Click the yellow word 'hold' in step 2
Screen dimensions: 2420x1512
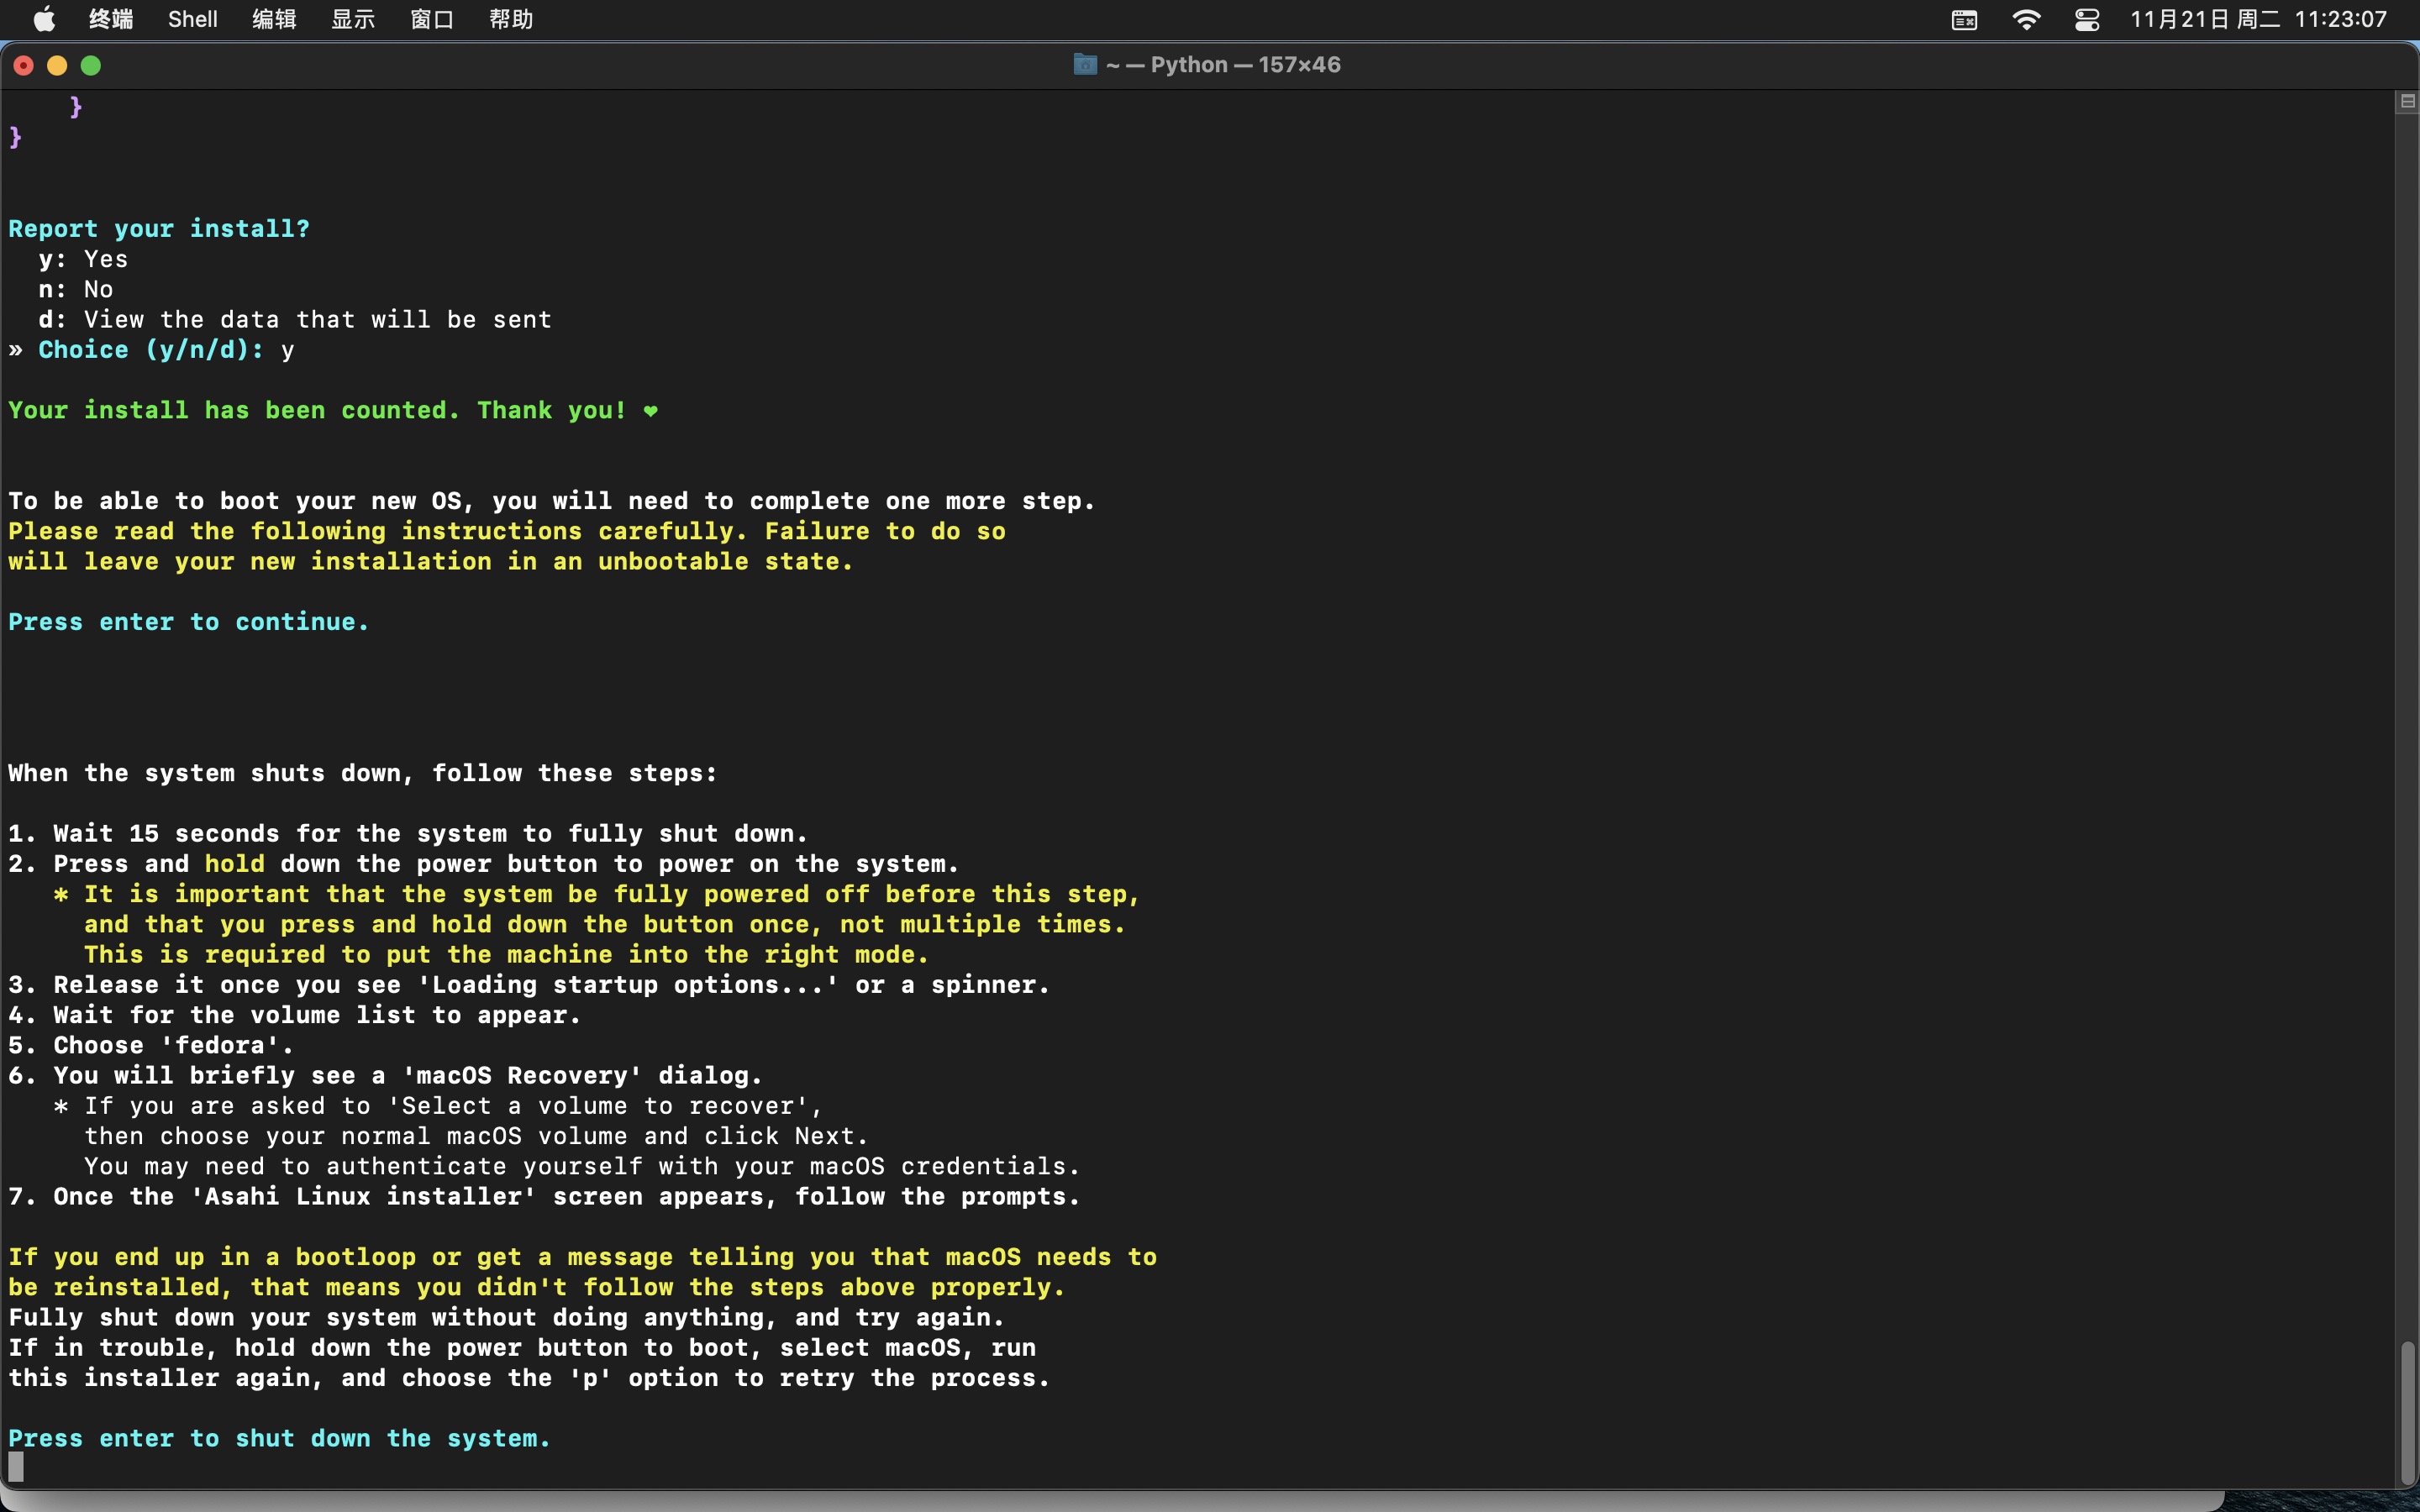pos(235,863)
